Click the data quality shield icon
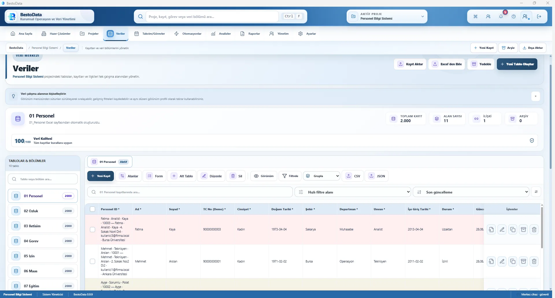Image resolution: width=555 pixels, height=298 pixels. click(532, 141)
